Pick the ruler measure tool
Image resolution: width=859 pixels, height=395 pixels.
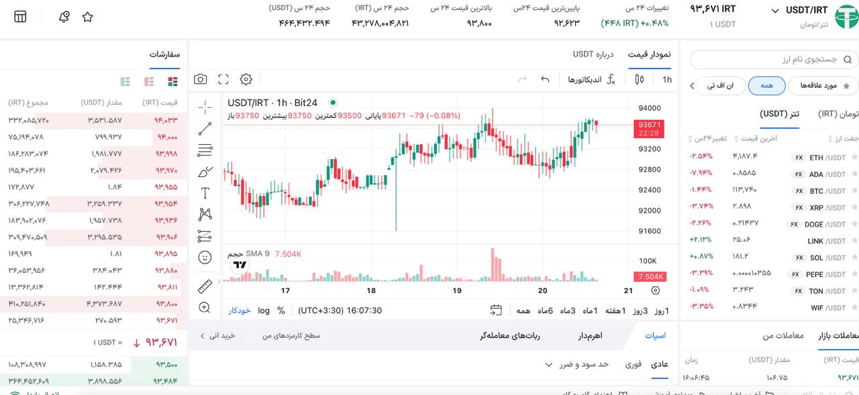[x=205, y=286]
